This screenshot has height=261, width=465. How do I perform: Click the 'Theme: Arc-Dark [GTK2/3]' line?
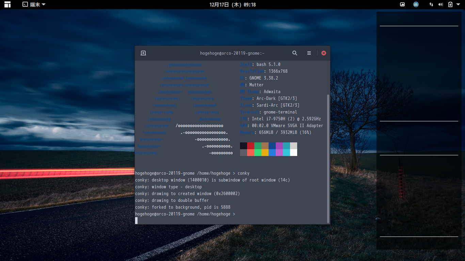[269, 98]
